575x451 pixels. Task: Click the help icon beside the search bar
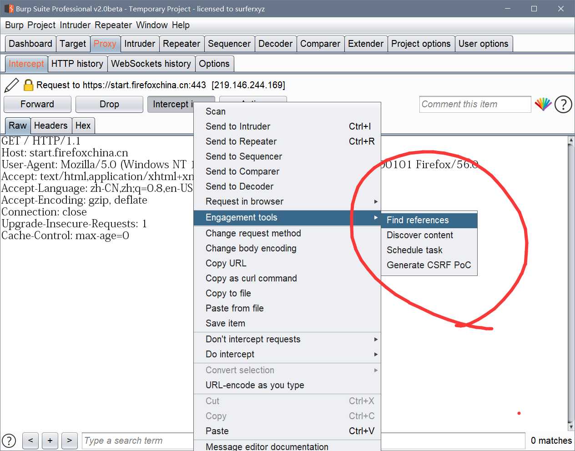(9, 441)
